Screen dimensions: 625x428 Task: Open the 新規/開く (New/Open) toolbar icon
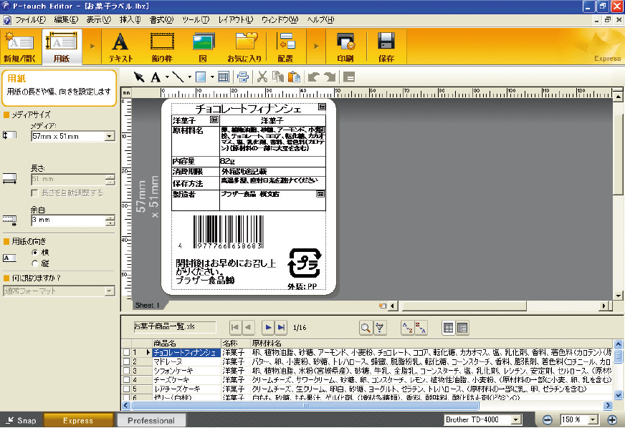20,47
